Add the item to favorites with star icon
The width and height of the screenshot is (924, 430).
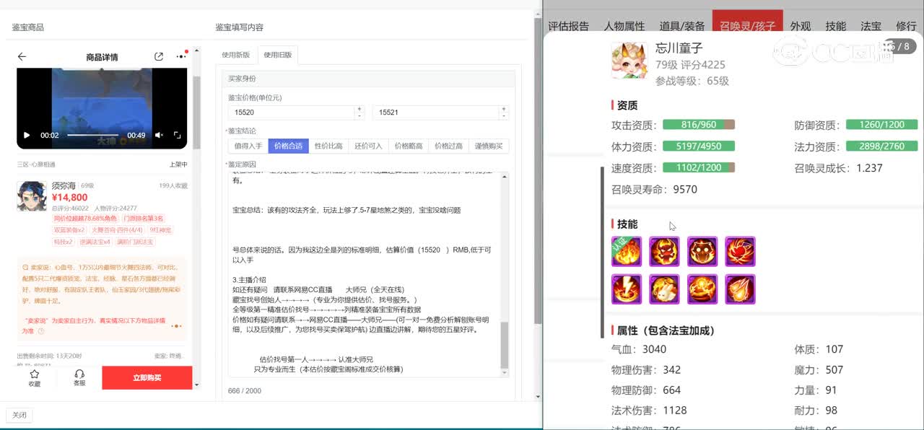(34, 377)
